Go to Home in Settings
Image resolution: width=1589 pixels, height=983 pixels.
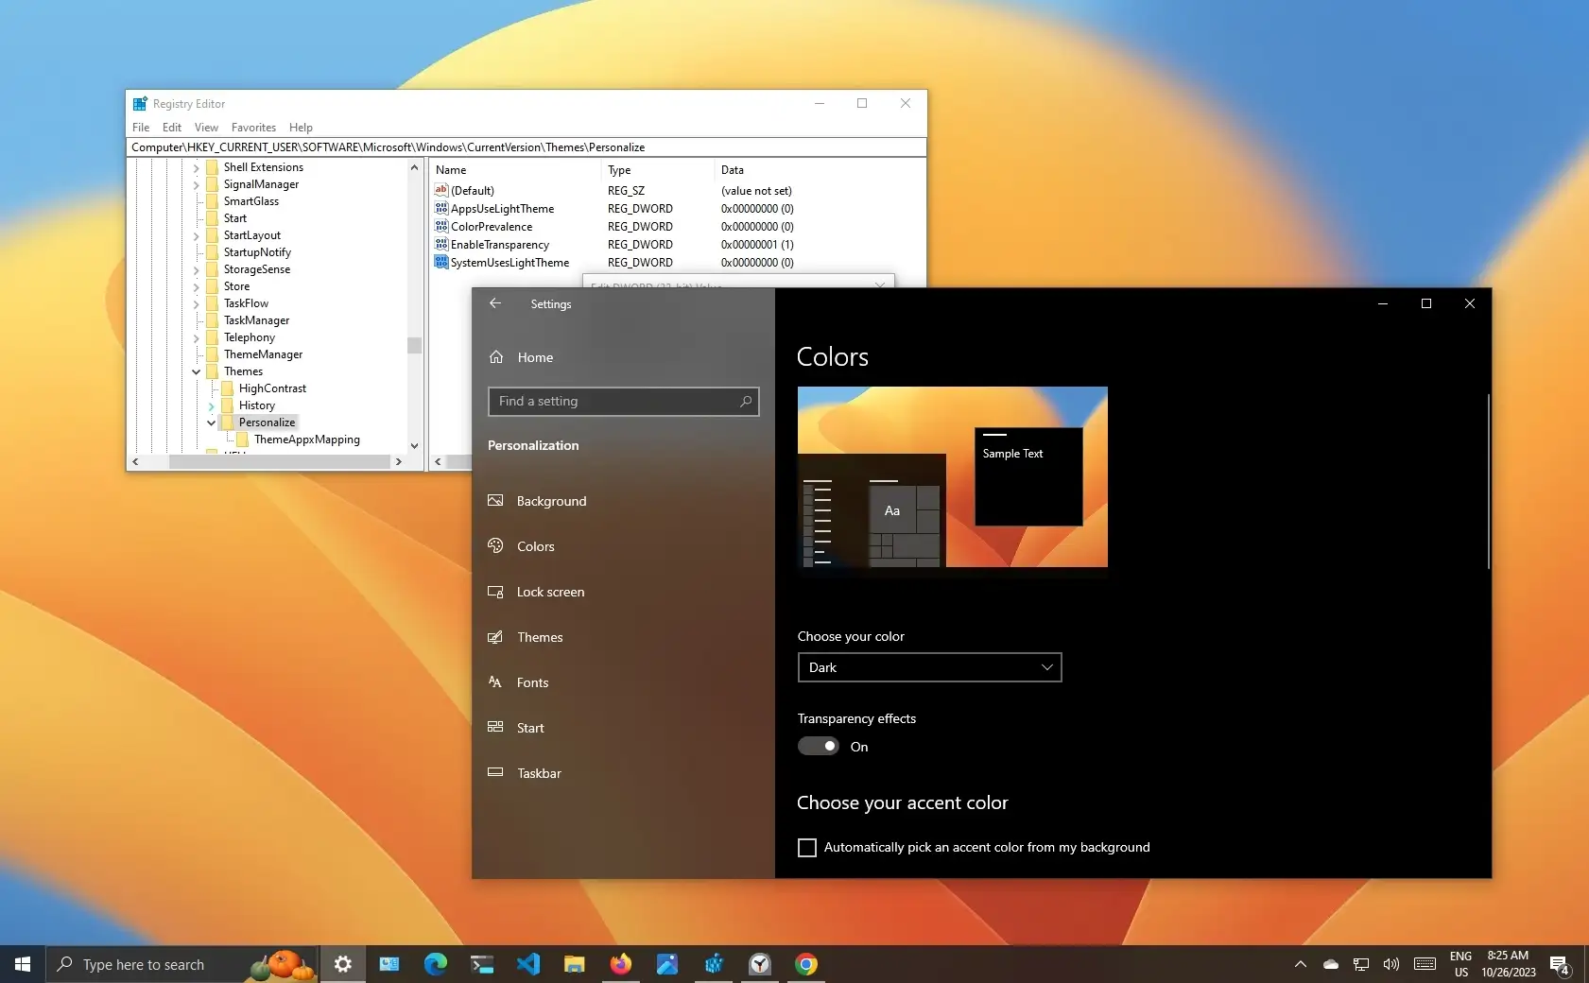[x=534, y=357]
